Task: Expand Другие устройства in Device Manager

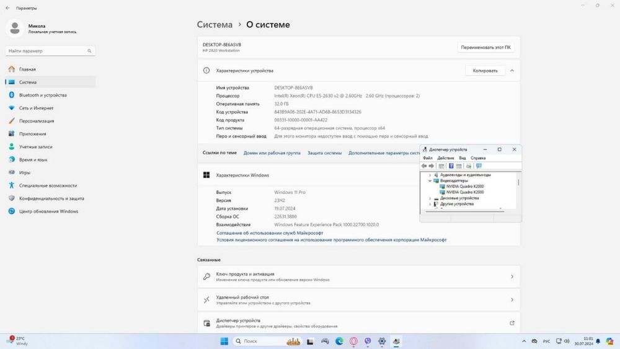Action: 430,204
